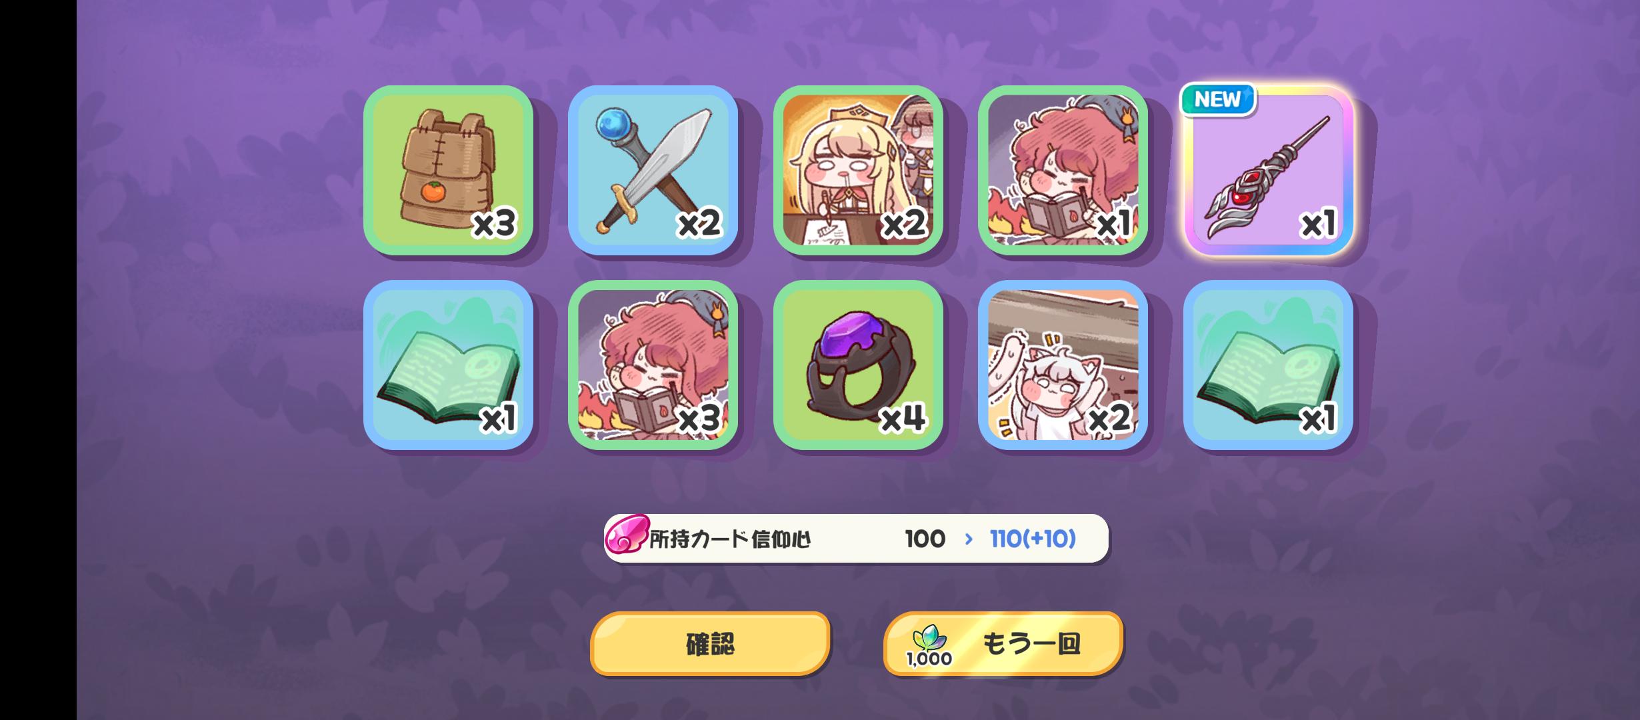The image size is (1640, 720).
Task: Open the white cat-eared girl card
Action: click(1063, 365)
